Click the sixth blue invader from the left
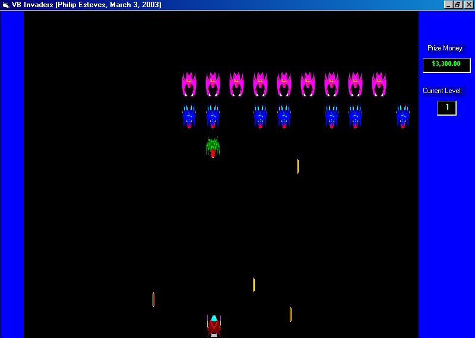The height and width of the screenshot is (338, 475). 355,116
